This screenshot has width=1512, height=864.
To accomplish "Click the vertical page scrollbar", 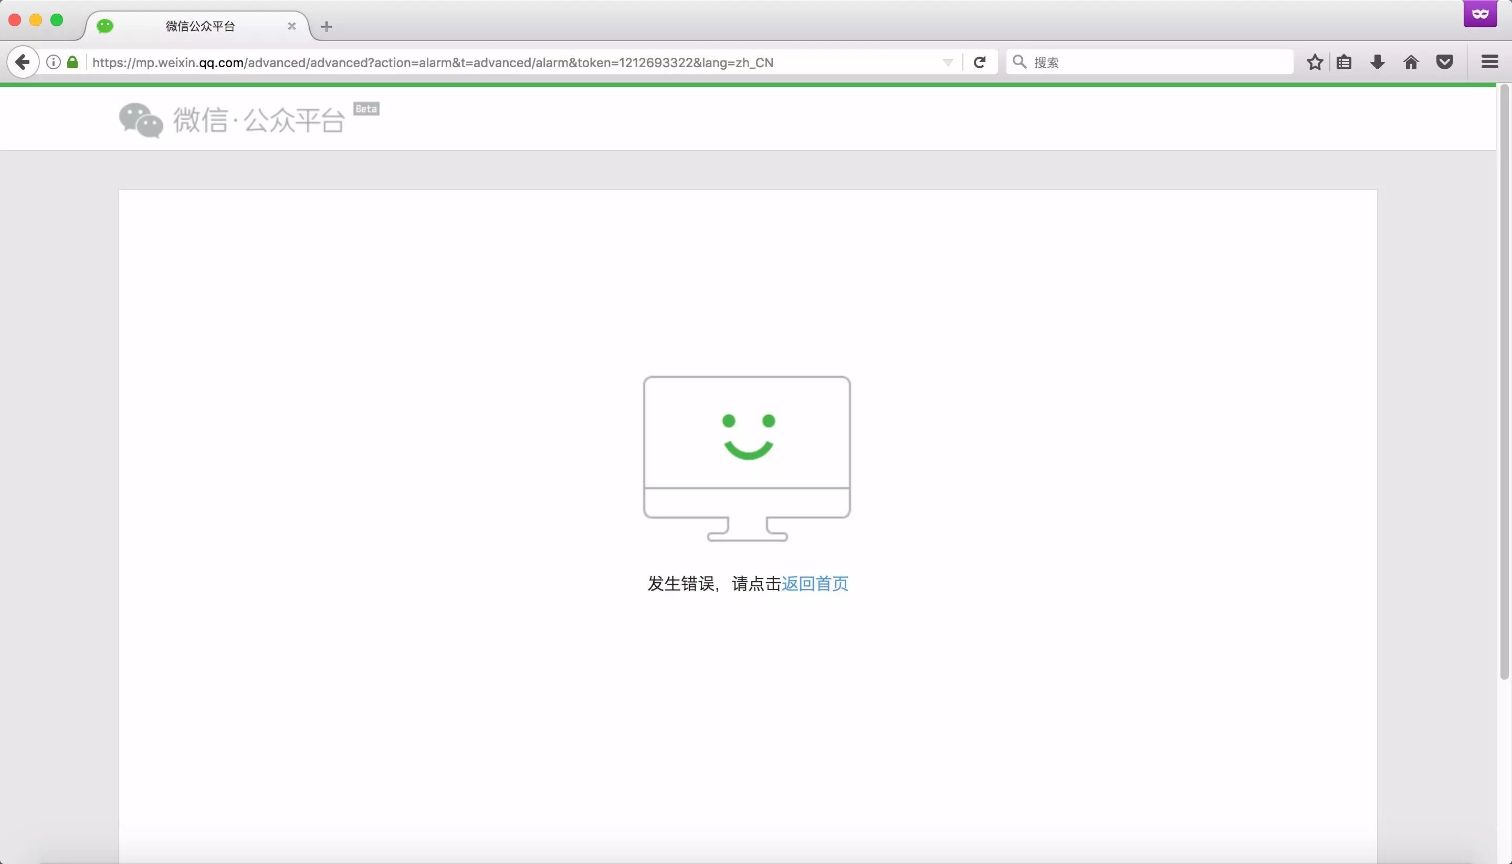I will (1504, 380).
